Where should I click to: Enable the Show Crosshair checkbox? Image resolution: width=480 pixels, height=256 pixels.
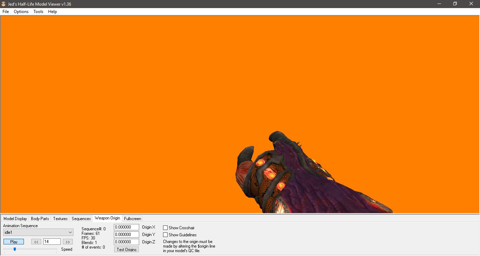165,228
